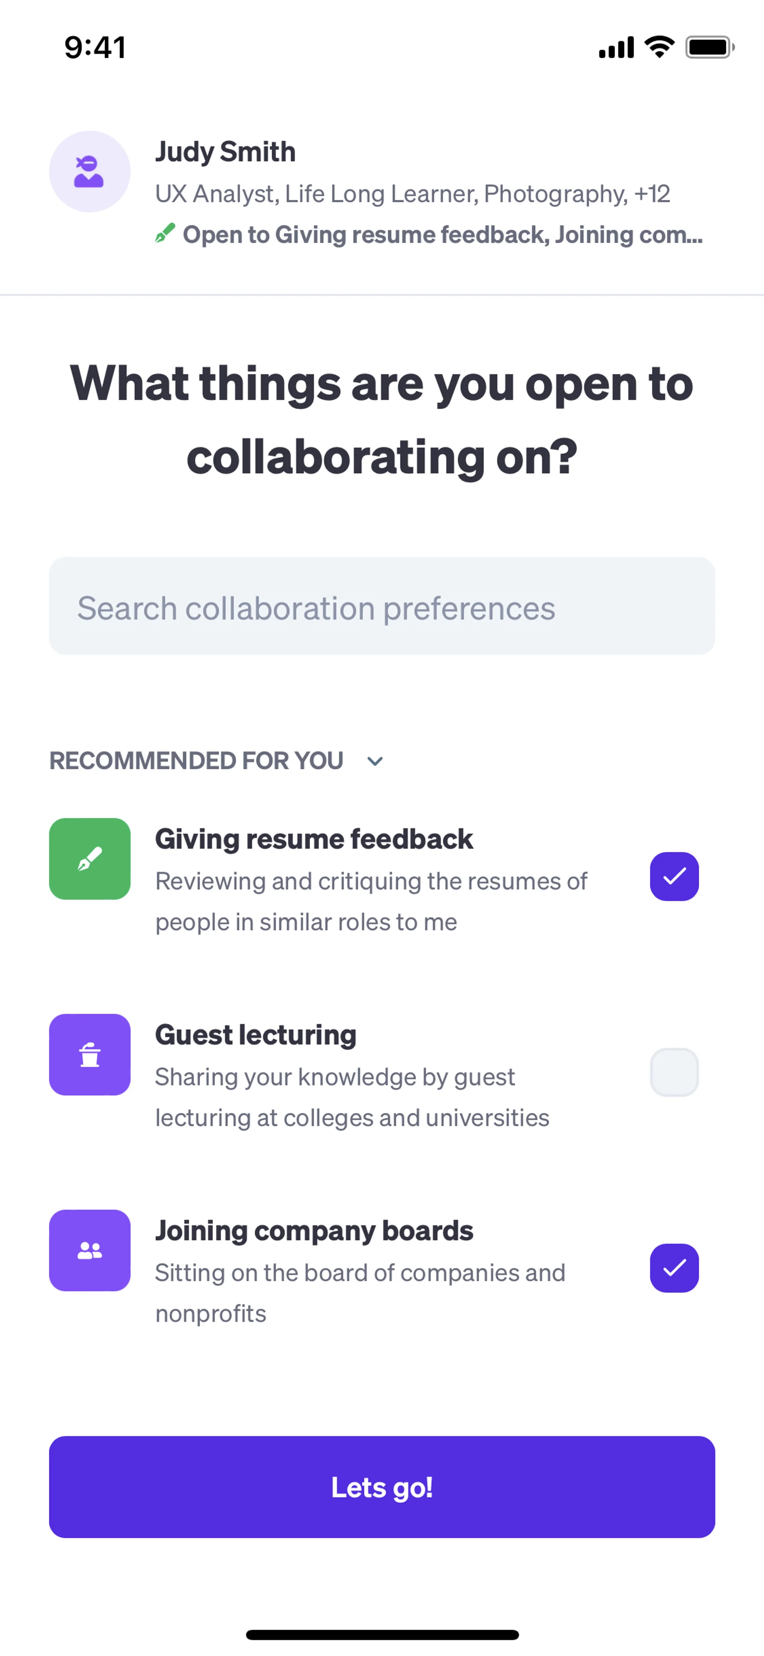The image size is (764, 1656).
Task: Tap the green resume feedback pen icon
Action: pos(89,859)
